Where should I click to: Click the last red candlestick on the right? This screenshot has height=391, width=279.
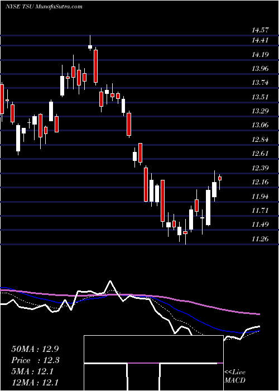click(x=220, y=178)
